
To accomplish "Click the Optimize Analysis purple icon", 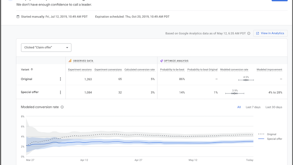I will click(161, 61).
